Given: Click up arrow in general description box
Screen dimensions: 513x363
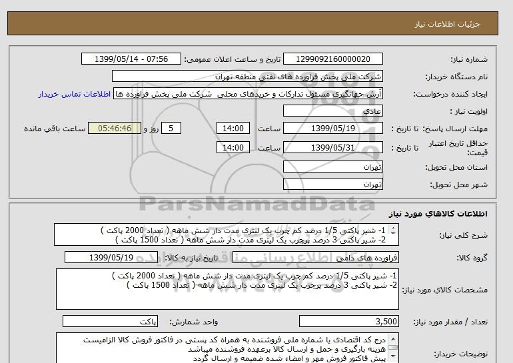Looking at the screenshot, I should click(x=393, y=228).
